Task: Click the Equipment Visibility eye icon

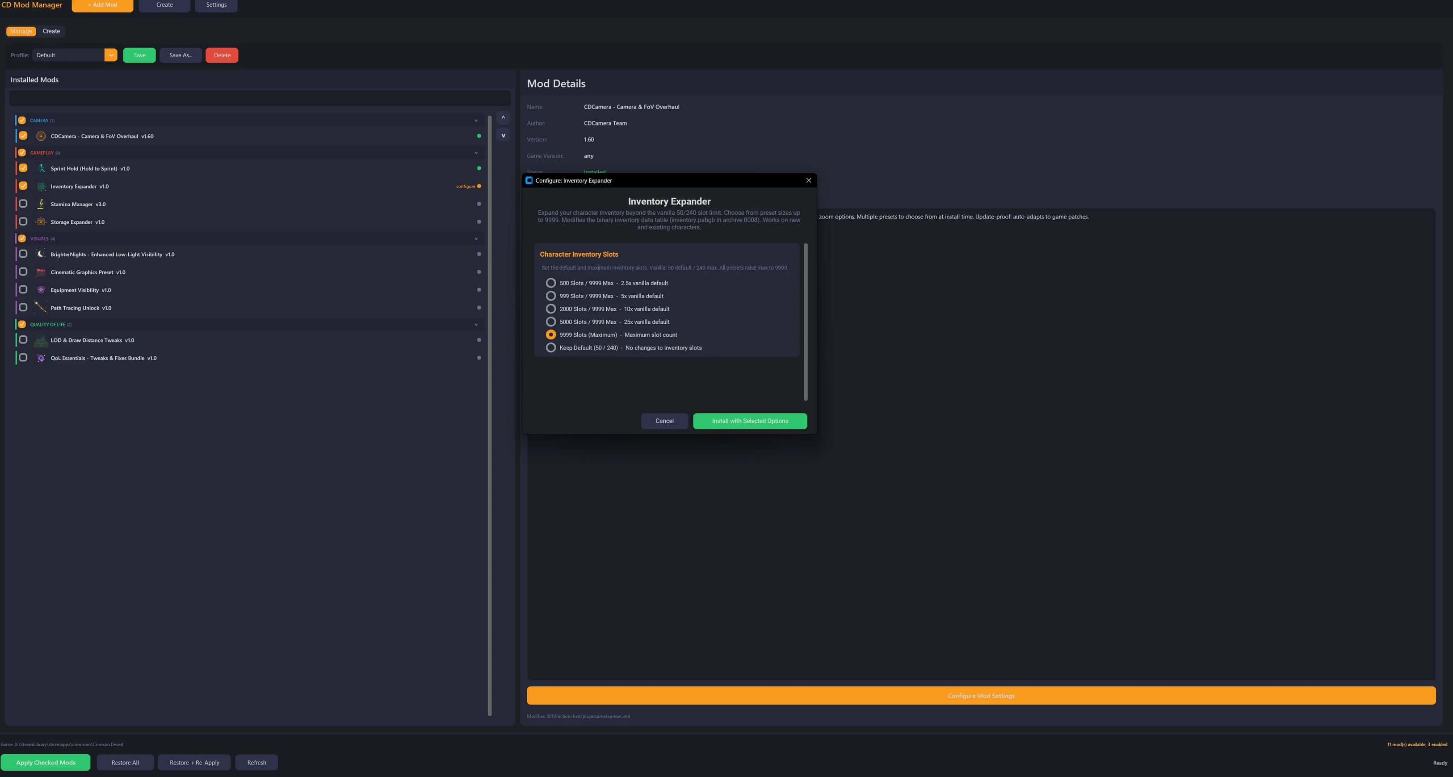Action: 41,290
